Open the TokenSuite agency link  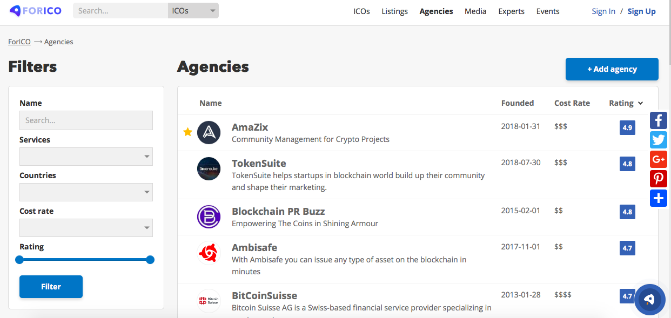point(259,164)
